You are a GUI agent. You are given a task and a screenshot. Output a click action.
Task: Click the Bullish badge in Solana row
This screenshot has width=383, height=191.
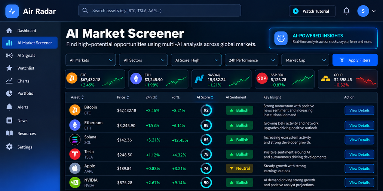coord(239,140)
